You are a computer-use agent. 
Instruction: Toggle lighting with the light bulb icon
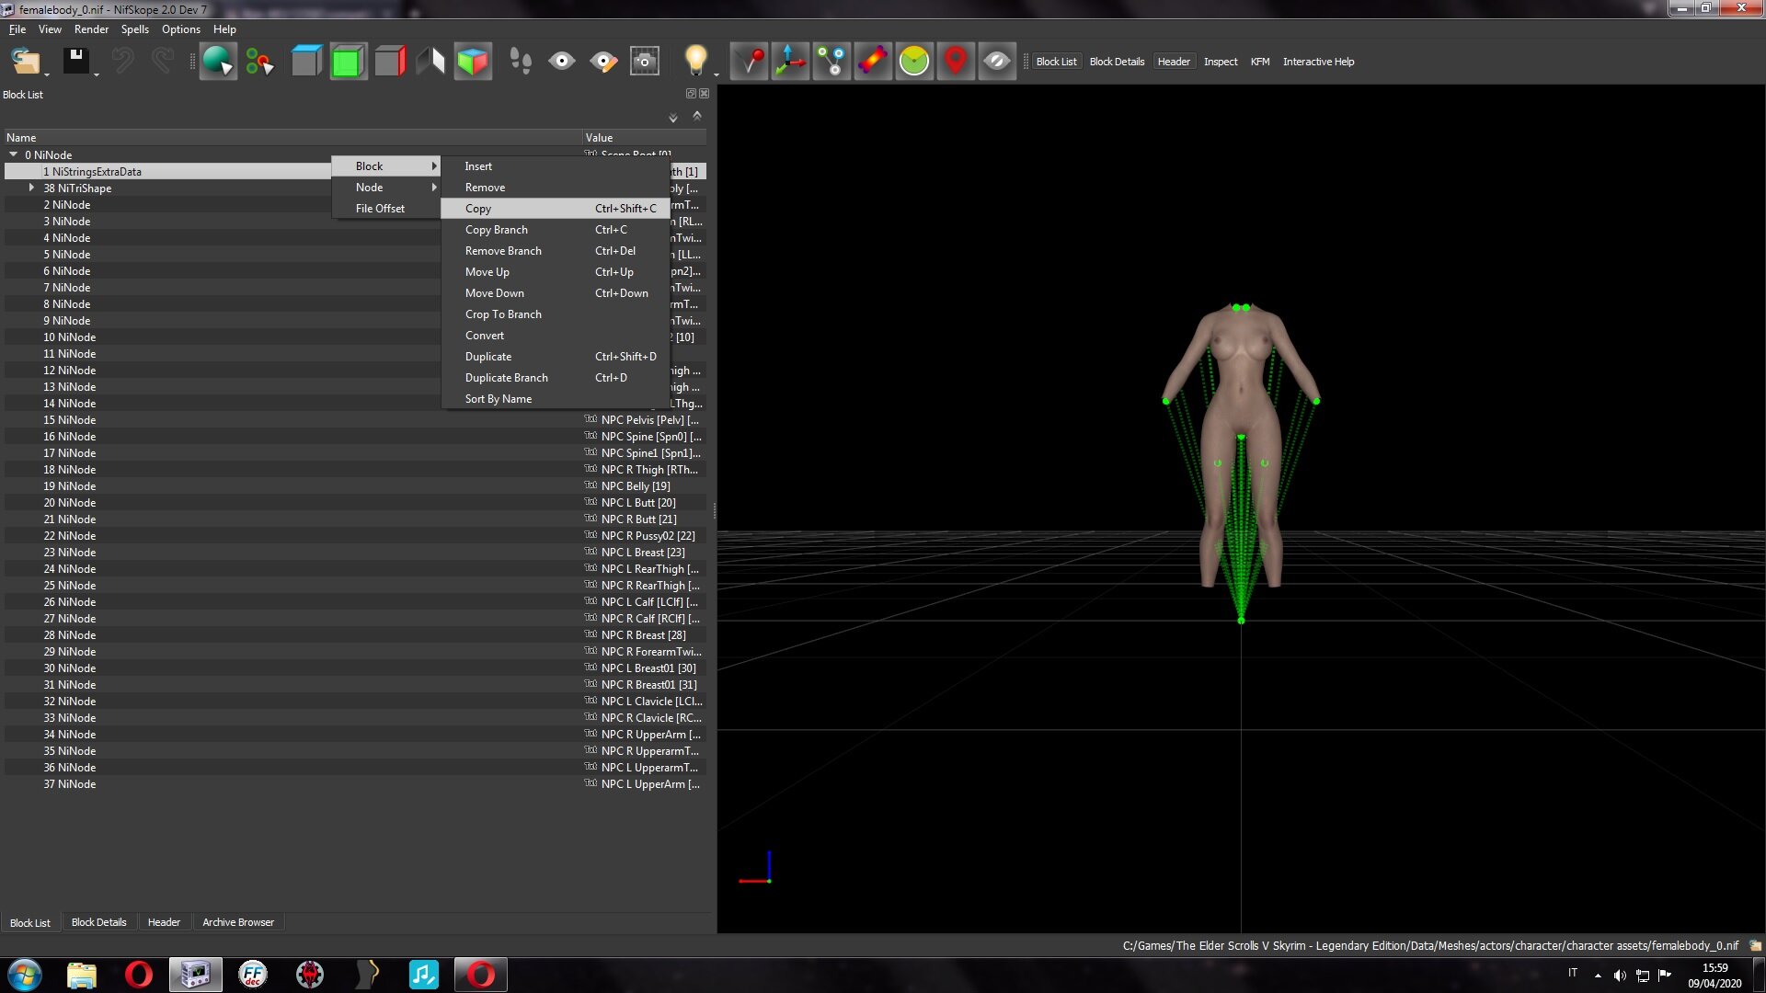click(695, 61)
